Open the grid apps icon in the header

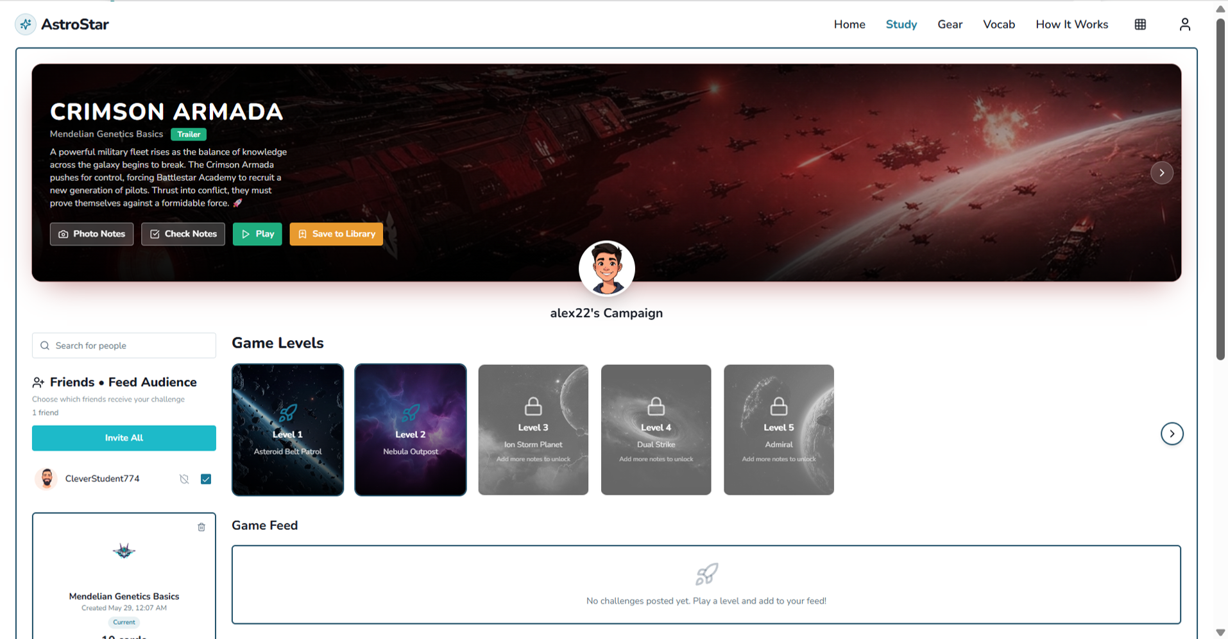(x=1140, y=24)
